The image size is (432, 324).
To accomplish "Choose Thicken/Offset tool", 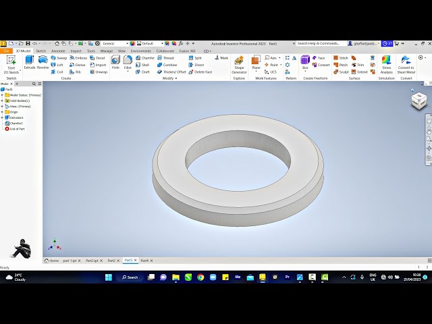I will click(x=171, y=72).
